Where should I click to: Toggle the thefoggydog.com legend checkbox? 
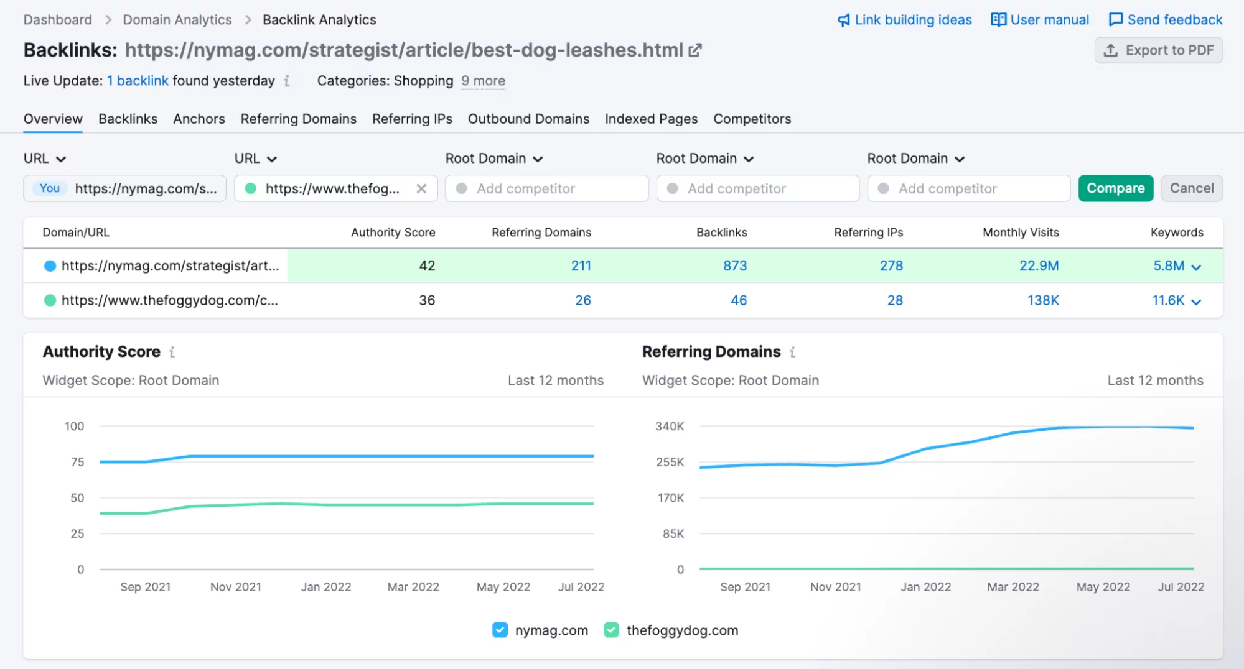(611, 630)
